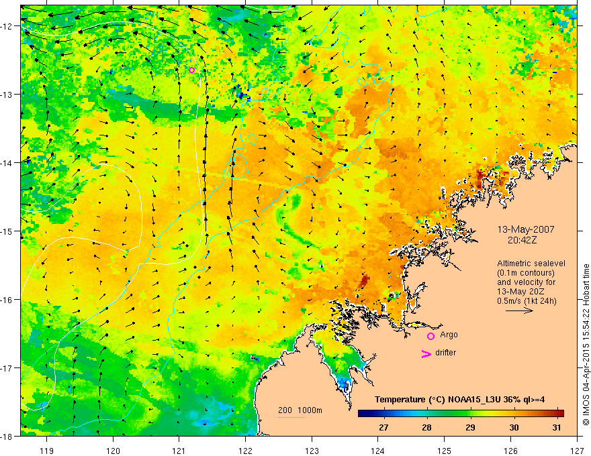
Task: Click the 'and velocity for' caption line
Action: (x=526, y=282)
